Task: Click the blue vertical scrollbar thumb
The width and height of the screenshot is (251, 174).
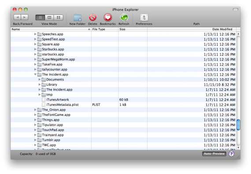Action: point(238,124)
